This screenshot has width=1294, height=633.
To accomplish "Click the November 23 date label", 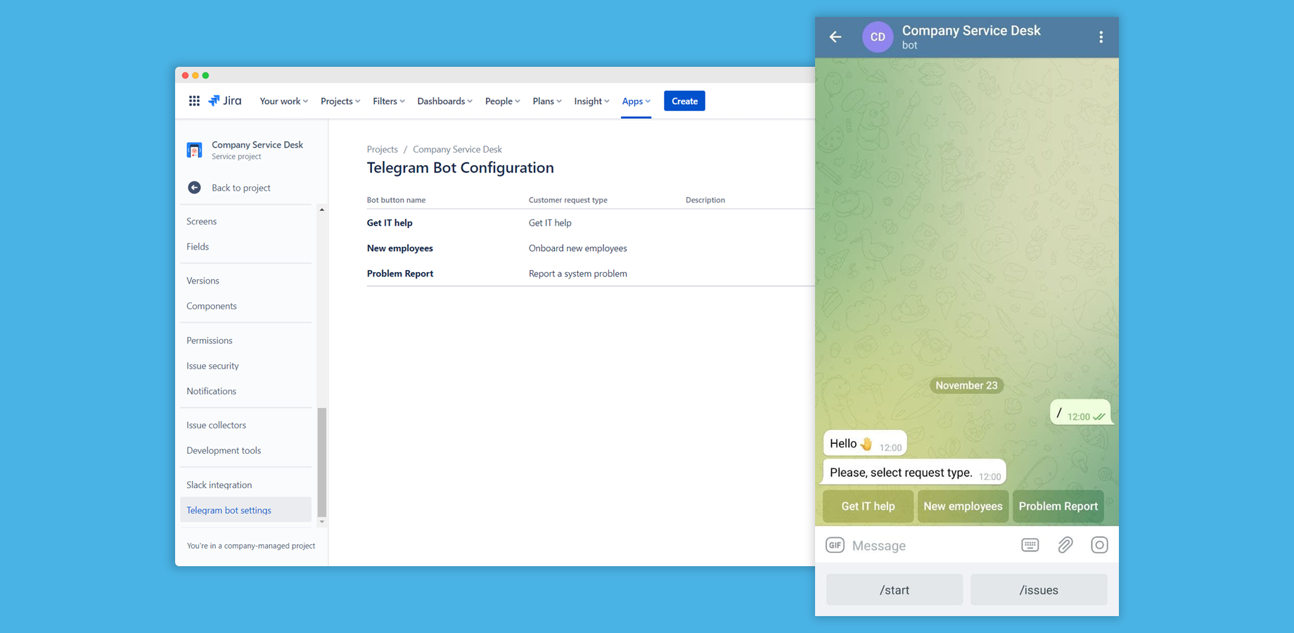I will (966, 385).
